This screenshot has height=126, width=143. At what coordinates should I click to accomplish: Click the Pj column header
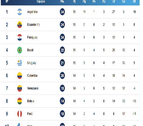coord(74,2)
